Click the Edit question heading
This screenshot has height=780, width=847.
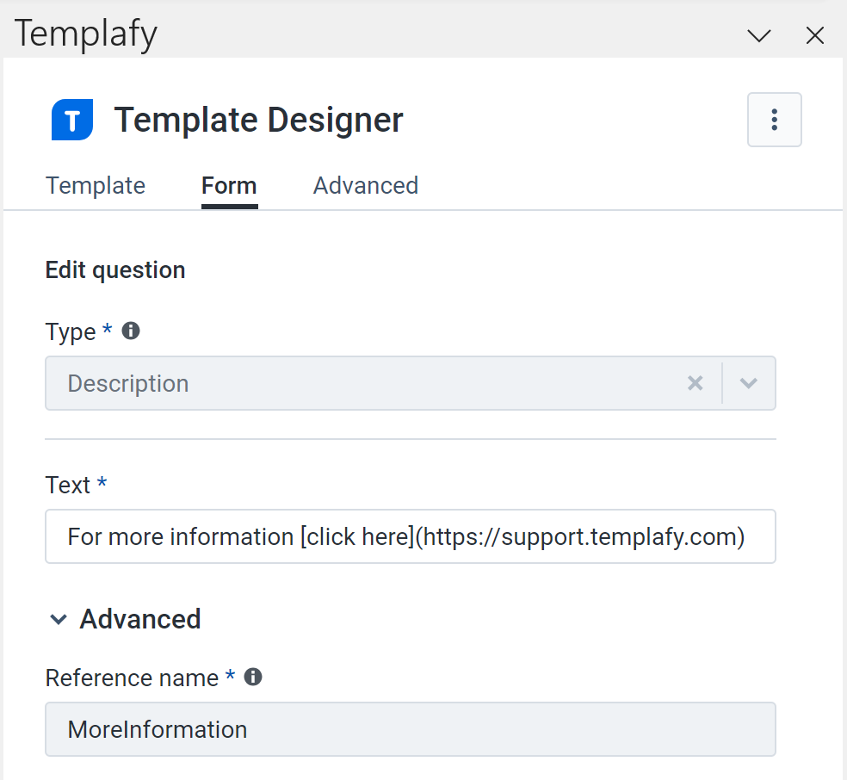pos(115,270)
